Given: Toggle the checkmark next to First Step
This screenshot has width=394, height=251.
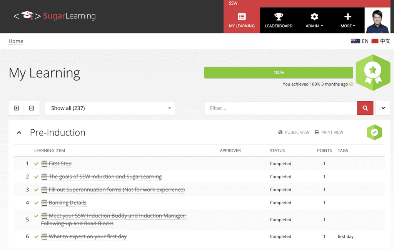Looking at the screenshot, I should (x=36, y=163).
